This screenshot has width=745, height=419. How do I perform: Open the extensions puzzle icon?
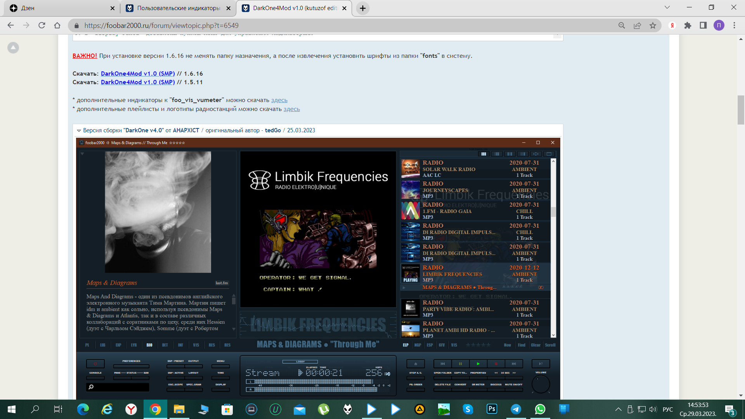coord(688,26)
